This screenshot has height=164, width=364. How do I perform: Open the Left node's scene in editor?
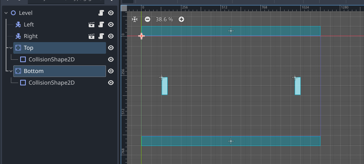(92, 24)
